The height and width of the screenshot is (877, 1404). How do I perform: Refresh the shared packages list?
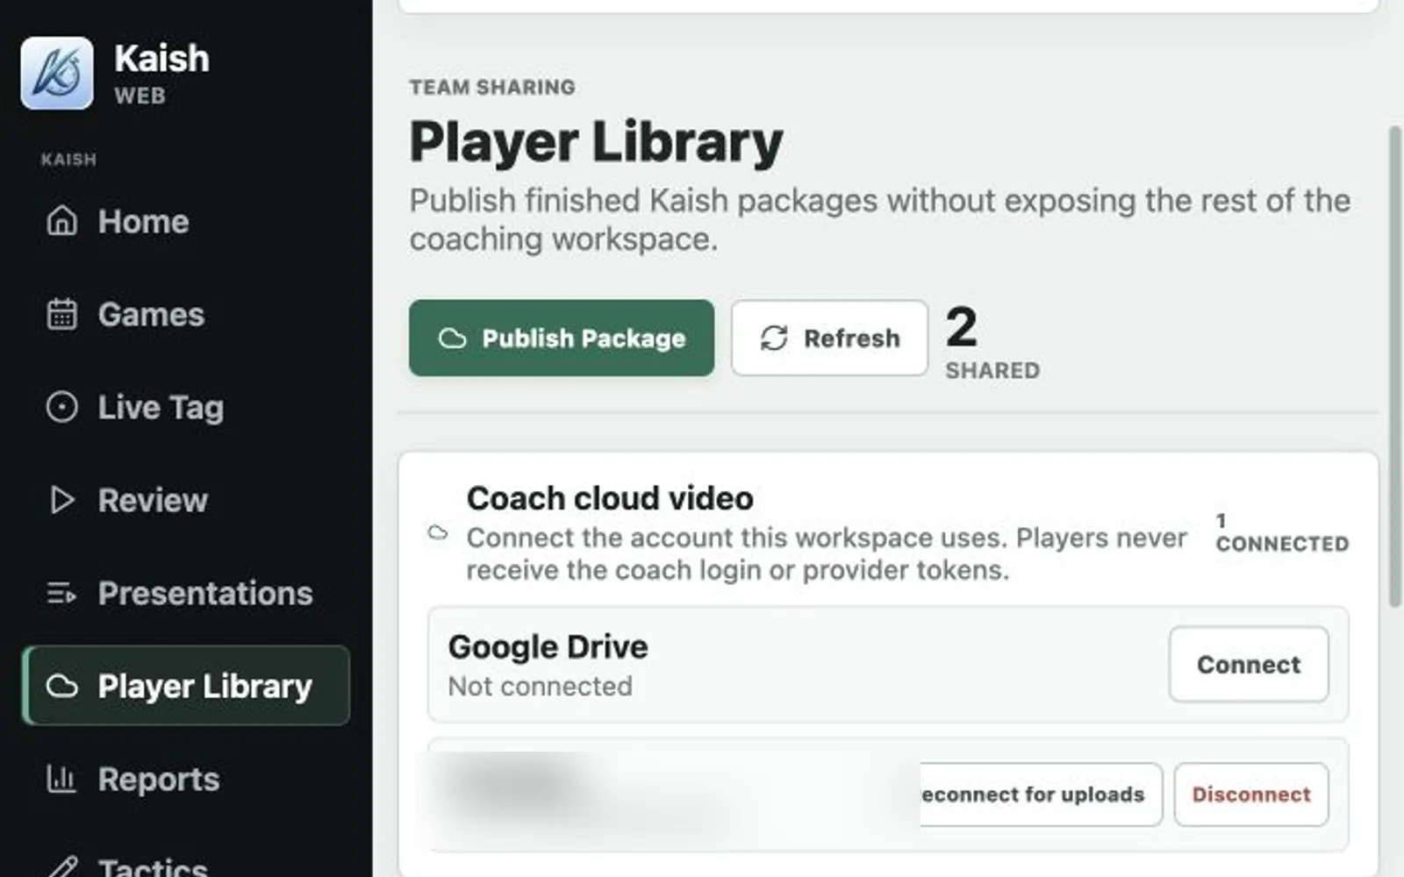pyautogui.click(x=829, y=338)
